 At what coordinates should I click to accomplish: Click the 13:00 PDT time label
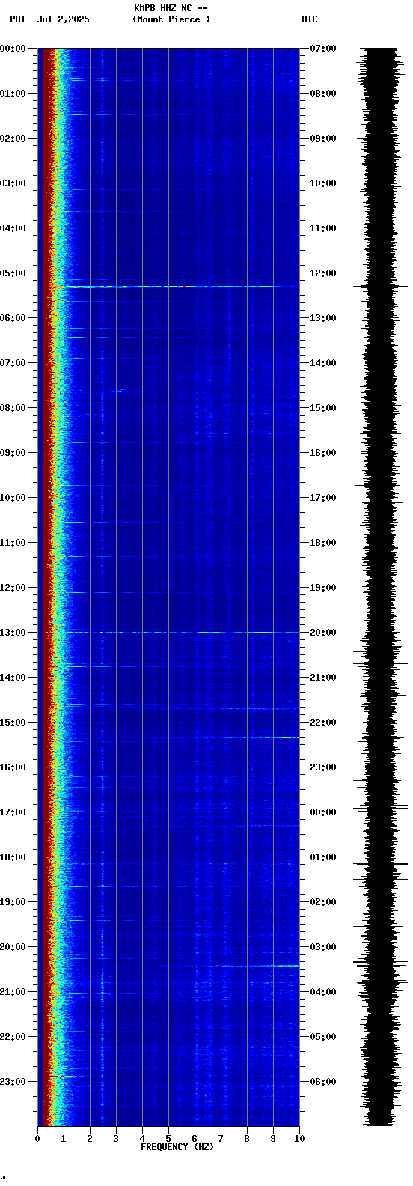click(x=13, y=633)
